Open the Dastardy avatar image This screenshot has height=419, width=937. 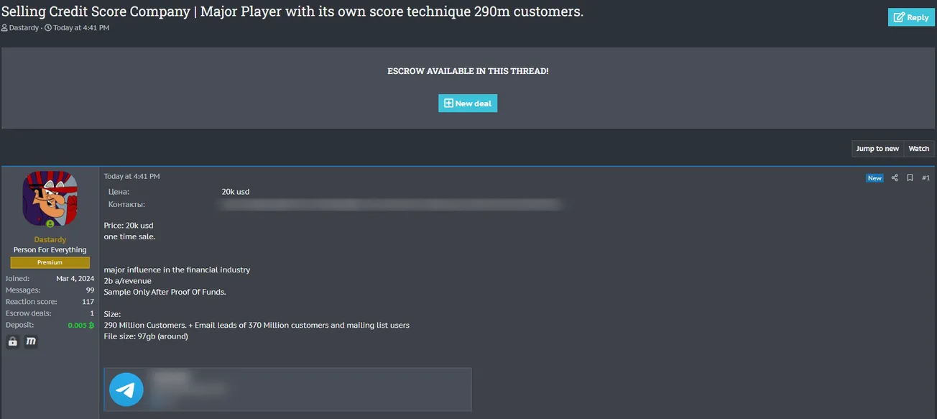(x=50, y=198)
